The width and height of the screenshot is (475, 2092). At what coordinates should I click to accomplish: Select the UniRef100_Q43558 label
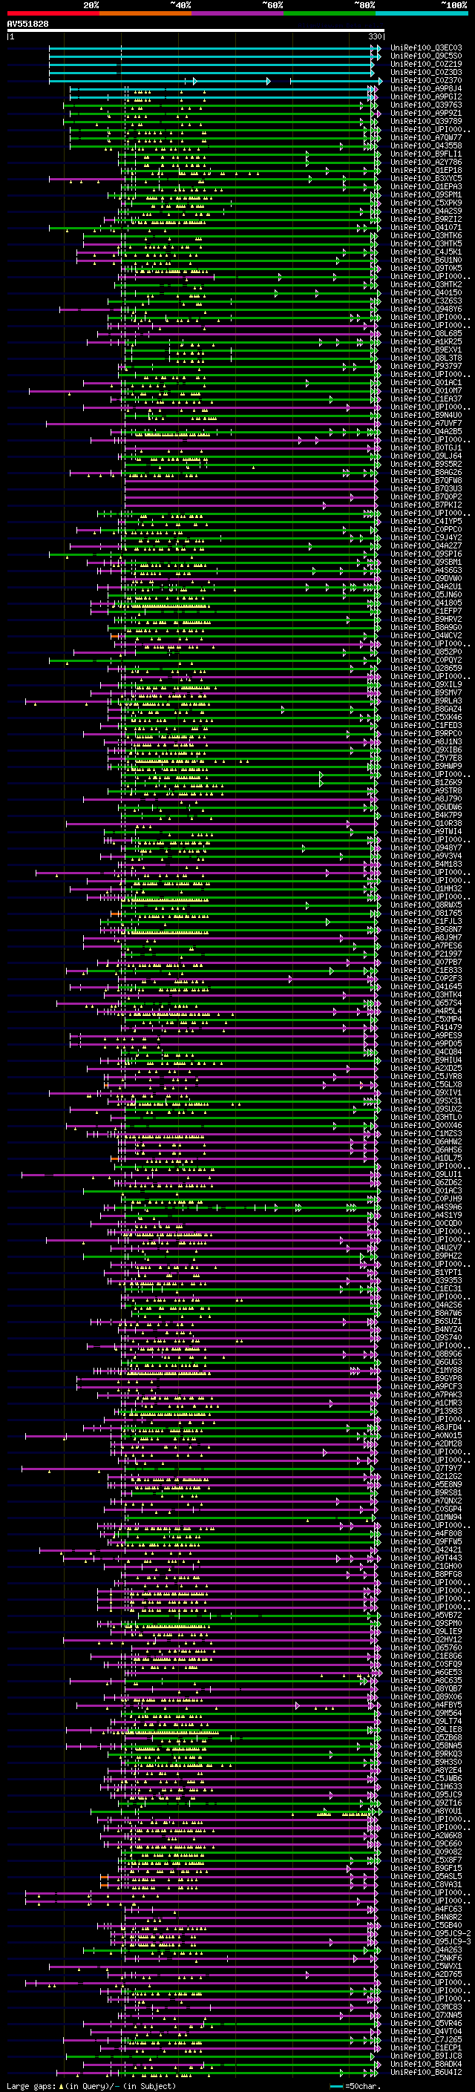click(x=426, y=146)
